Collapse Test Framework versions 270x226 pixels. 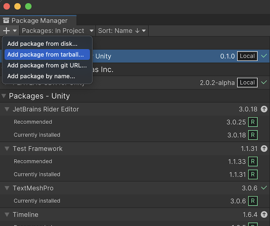tap(7, 148)
